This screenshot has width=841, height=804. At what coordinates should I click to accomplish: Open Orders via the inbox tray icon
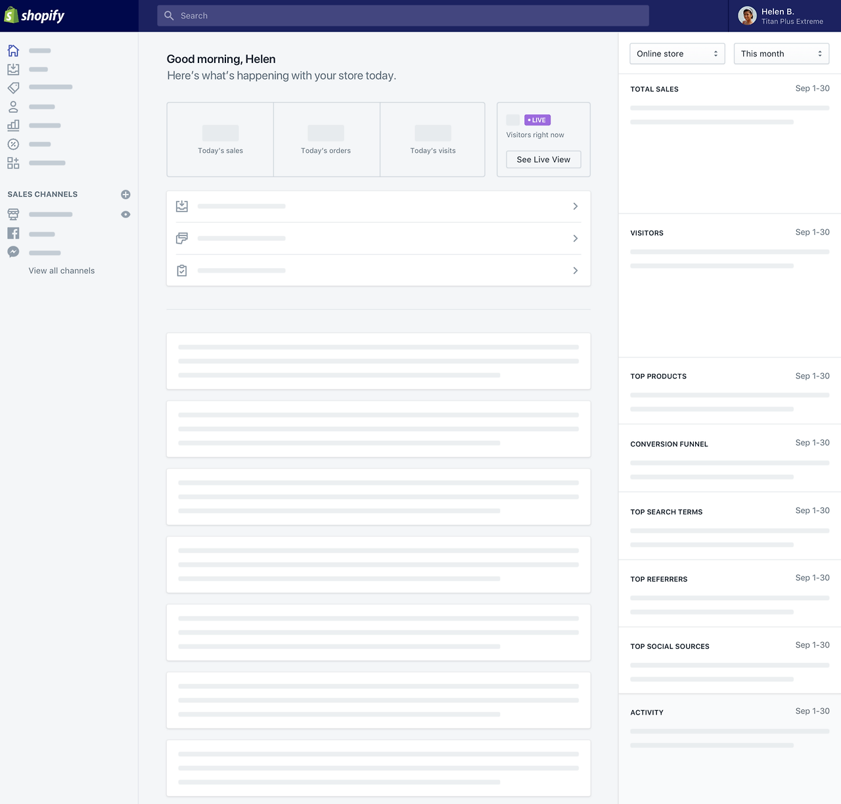point(13,69)
